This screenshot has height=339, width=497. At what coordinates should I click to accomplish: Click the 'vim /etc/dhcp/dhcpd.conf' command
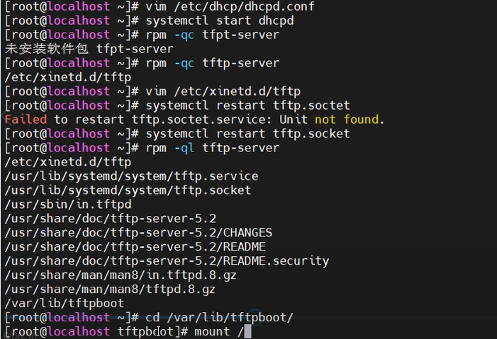pos(230,6)
